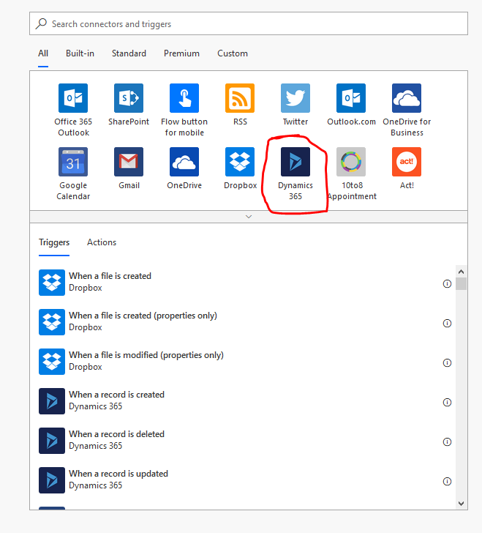Click Dynamics icon beside 'When a record is deleted'
This screenshot has width=482, height=533.
pos(52,441)
